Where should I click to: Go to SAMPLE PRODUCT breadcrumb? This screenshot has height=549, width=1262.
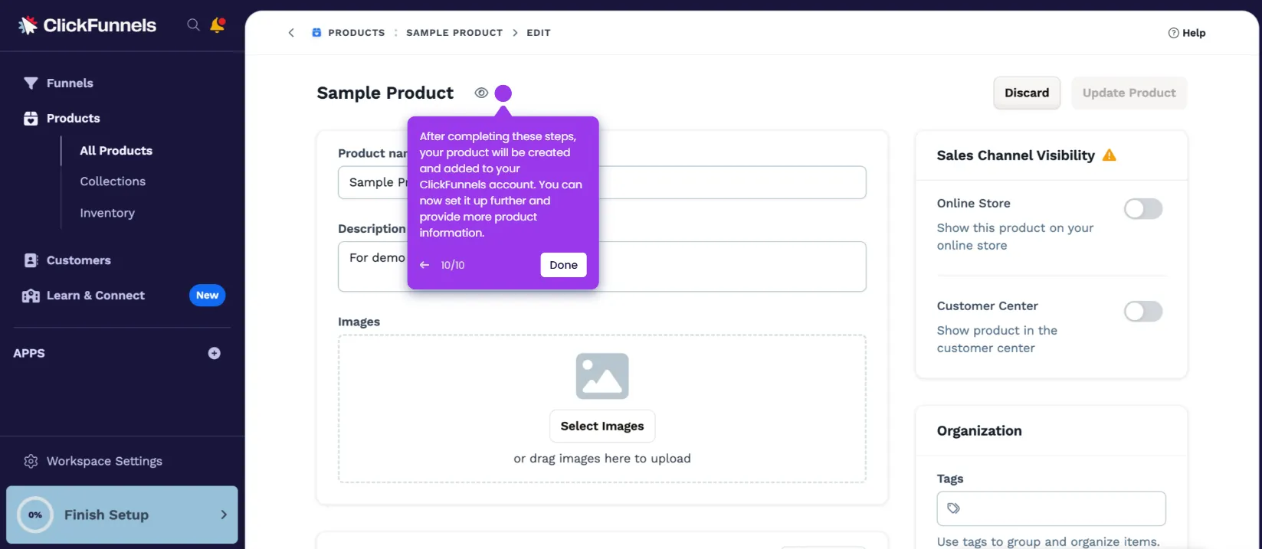[x=454, y=33]
